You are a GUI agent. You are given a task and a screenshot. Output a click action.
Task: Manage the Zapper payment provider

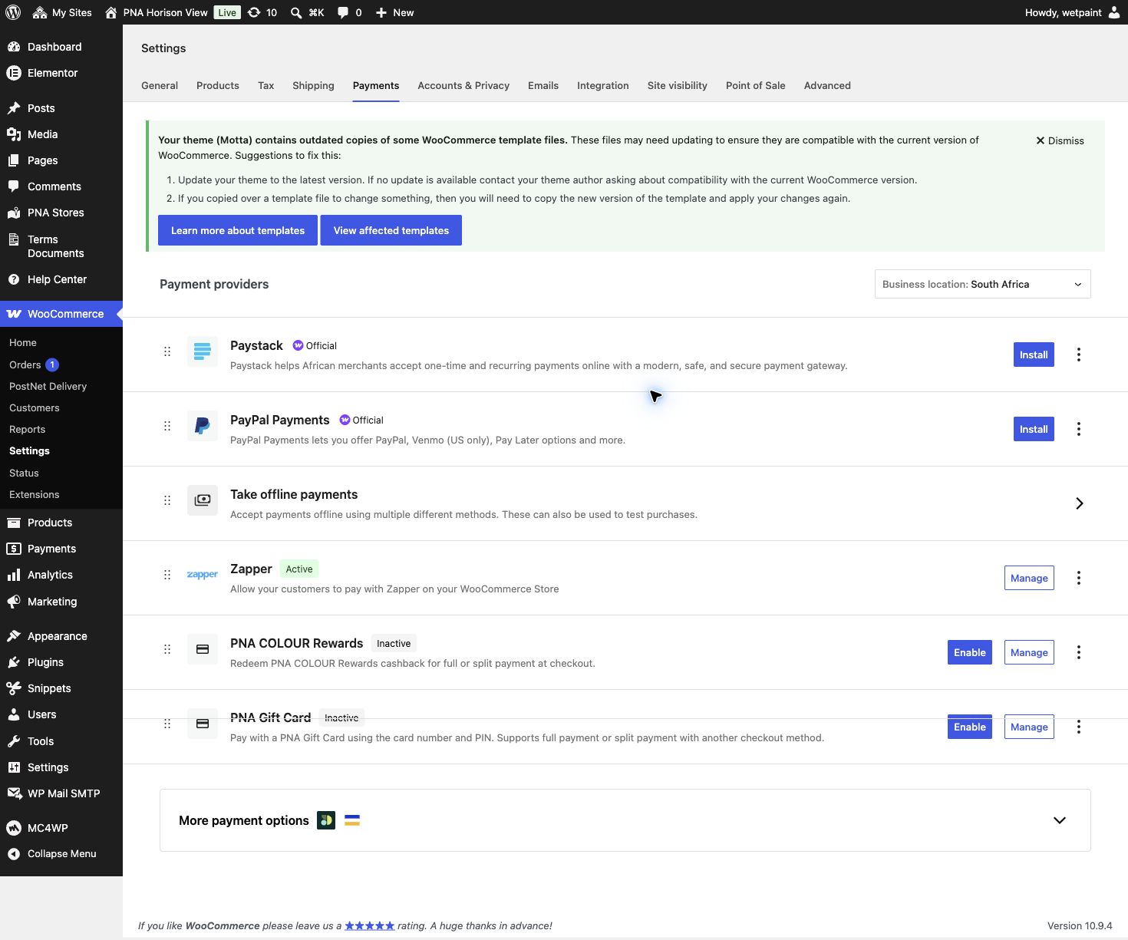[1029, 578]
